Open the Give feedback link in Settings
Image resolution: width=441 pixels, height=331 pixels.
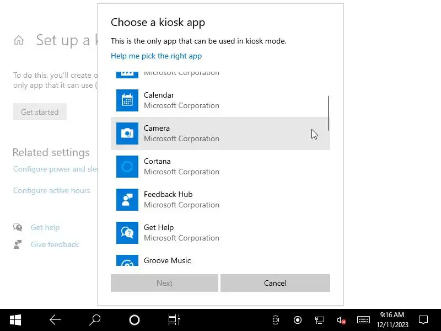(55, 244)
